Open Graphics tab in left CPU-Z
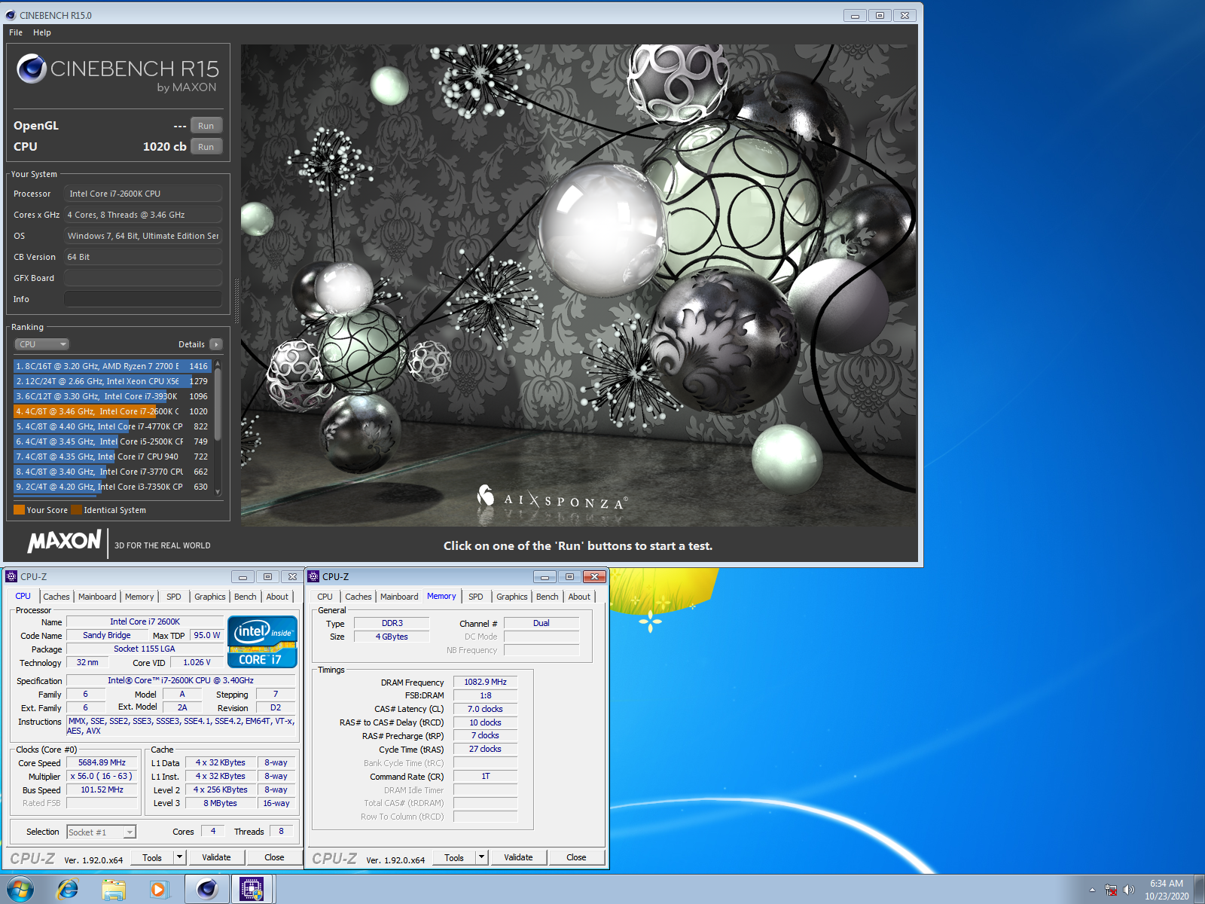 (x=210, y=597)
